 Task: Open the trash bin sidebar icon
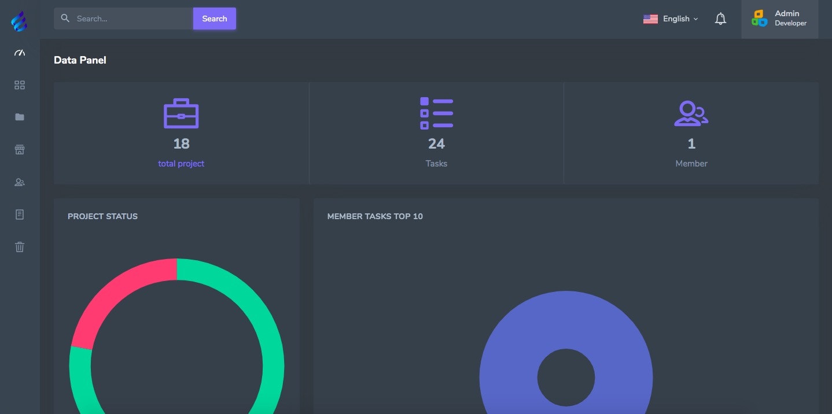coord(20,247)
